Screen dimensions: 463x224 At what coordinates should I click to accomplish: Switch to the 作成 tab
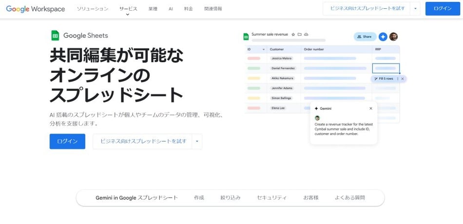pos(199,198)
